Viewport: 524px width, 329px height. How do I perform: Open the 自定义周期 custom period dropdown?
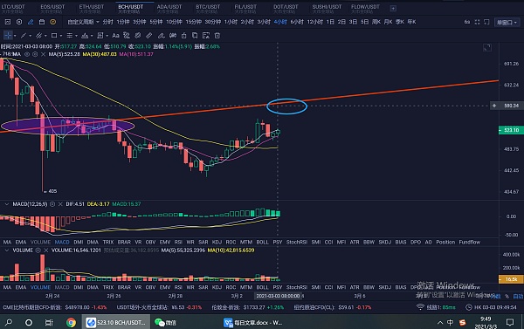(83, 22)
